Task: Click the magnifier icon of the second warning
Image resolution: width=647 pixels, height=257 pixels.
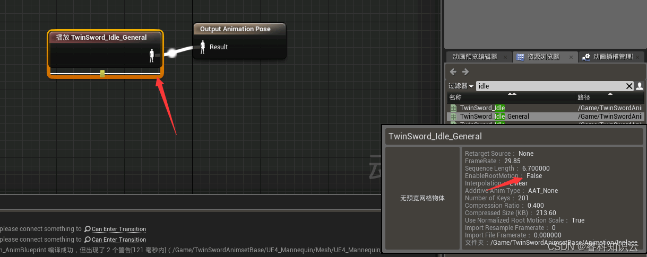Action: coord(88,240)
